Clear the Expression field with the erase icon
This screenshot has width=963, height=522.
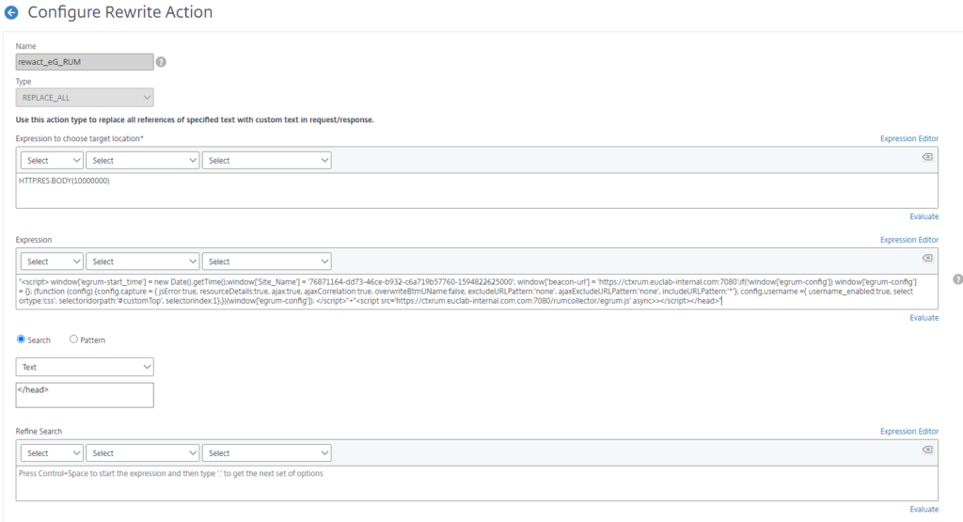(927, 258)
